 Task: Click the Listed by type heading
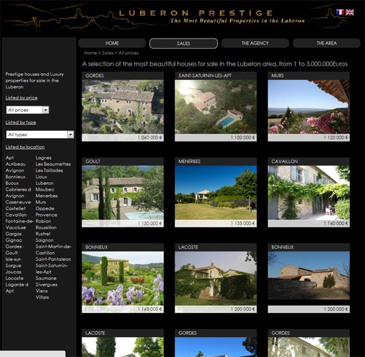tap(21, 122)
